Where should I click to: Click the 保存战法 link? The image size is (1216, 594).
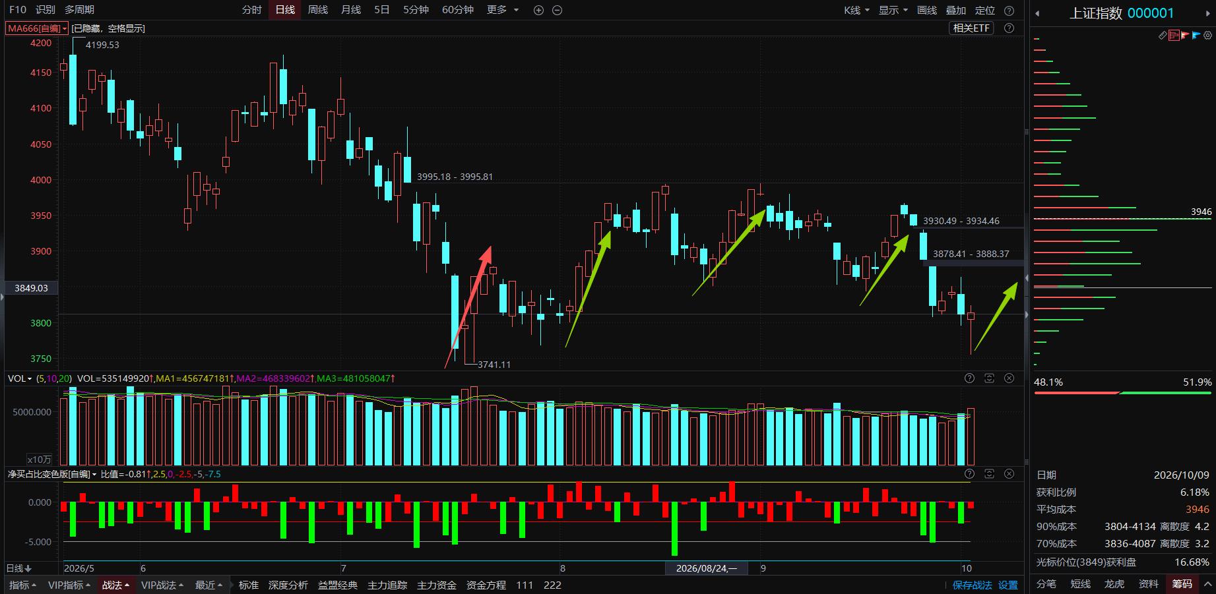[x=972, y=585]
